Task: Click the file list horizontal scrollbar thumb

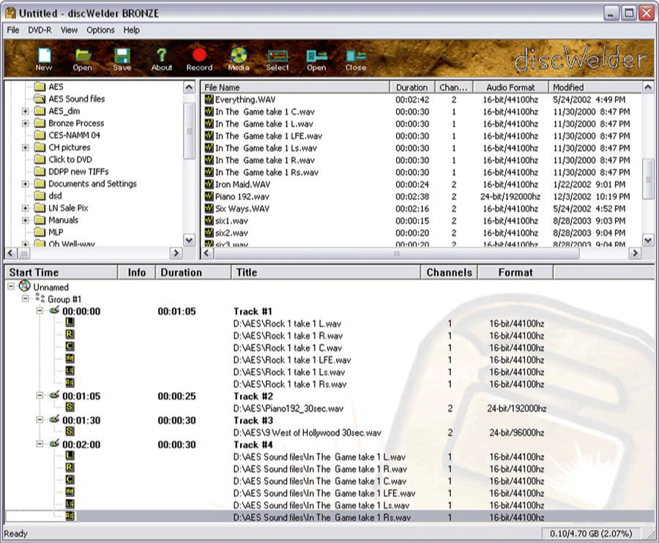Action: 396,253
